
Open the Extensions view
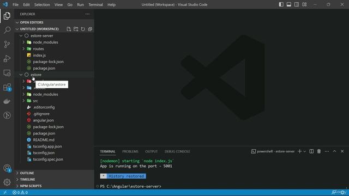7,87
